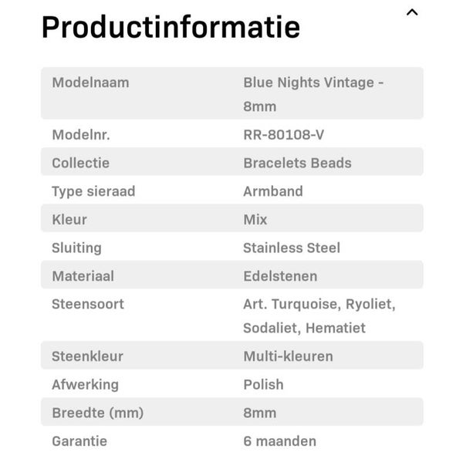Select the Kleur Mix value
Image resolution: width=463 pixels, height=469 pixels.
(255, 220)
